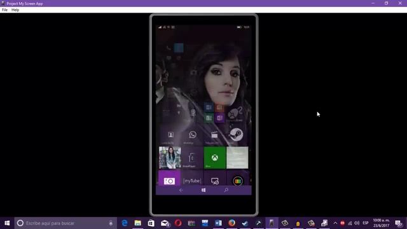
Task: Tap the tile showing number 2
Action: (x=236, y=113)
